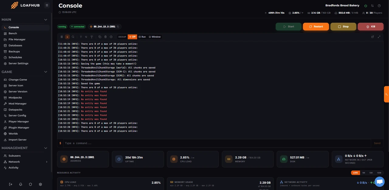Toggle timestamps clock icon in console toolbar
Screen dimensions: 389x190
[x=111, y=37]
